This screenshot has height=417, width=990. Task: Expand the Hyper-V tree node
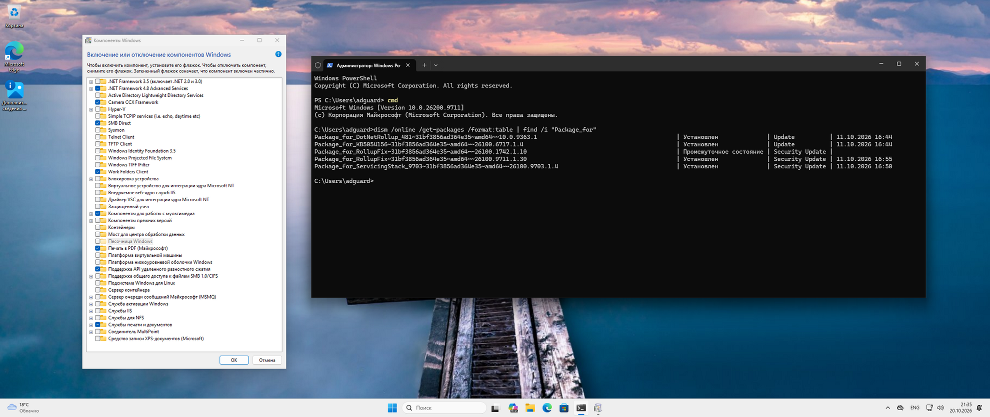pyautogui.click(x=91, y=109)
